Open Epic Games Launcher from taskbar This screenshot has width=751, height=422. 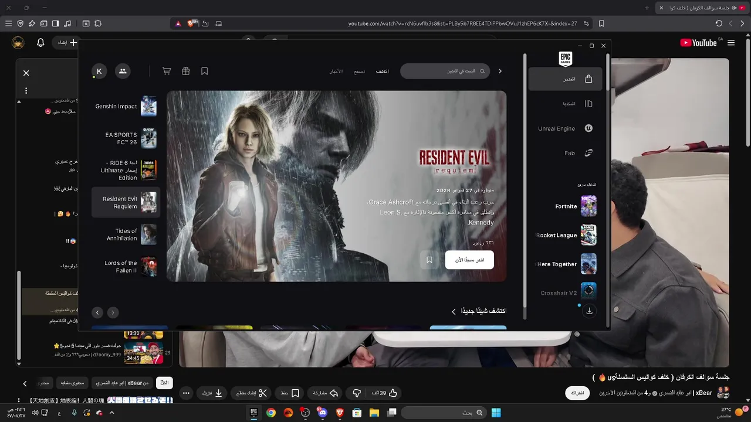(254, 413)
